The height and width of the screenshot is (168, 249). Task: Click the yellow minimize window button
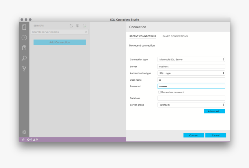click(26, 19)
